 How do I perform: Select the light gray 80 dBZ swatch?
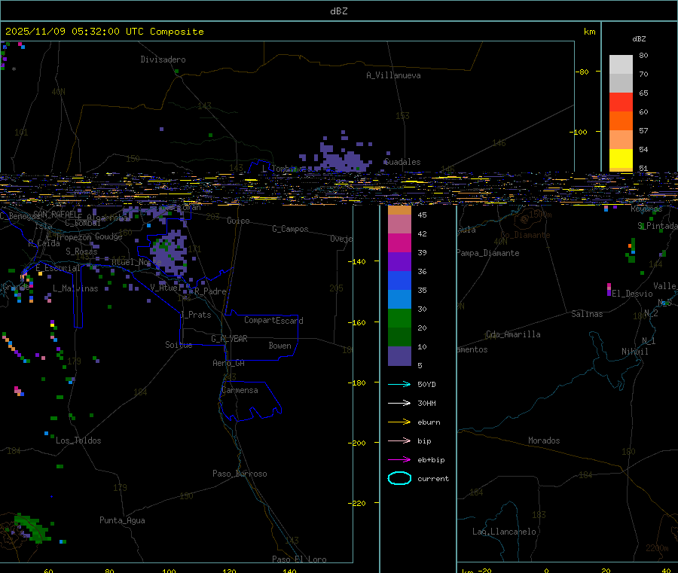coord(621,64)
